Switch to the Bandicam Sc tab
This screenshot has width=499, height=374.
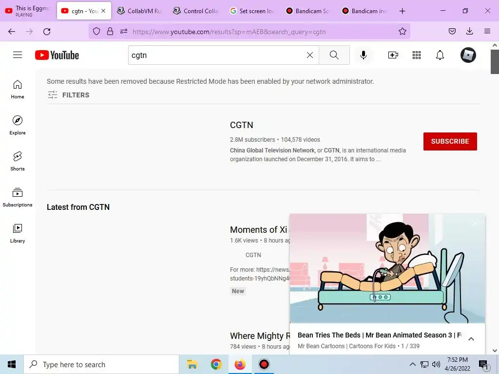click(x=308, y=11)
